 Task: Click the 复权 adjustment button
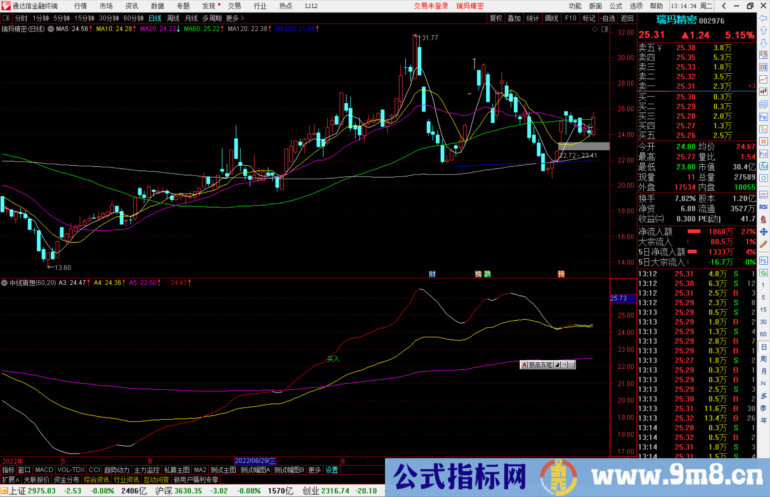pyautogui.click(x=496, y=18)
